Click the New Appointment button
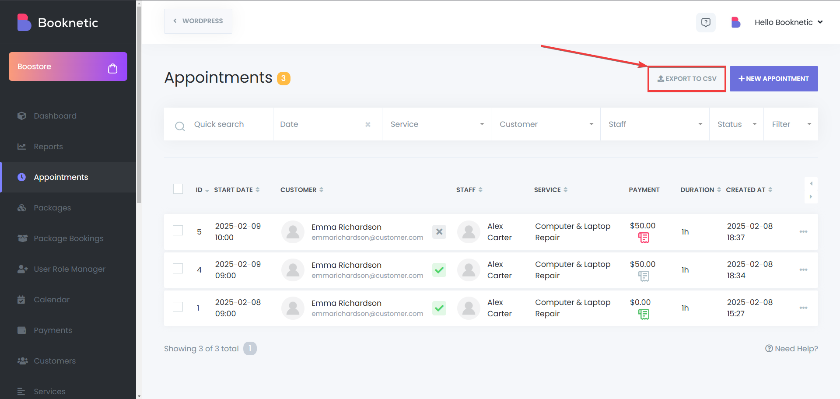The width and height of the screenshot is (840, 399). pos(773,79)
